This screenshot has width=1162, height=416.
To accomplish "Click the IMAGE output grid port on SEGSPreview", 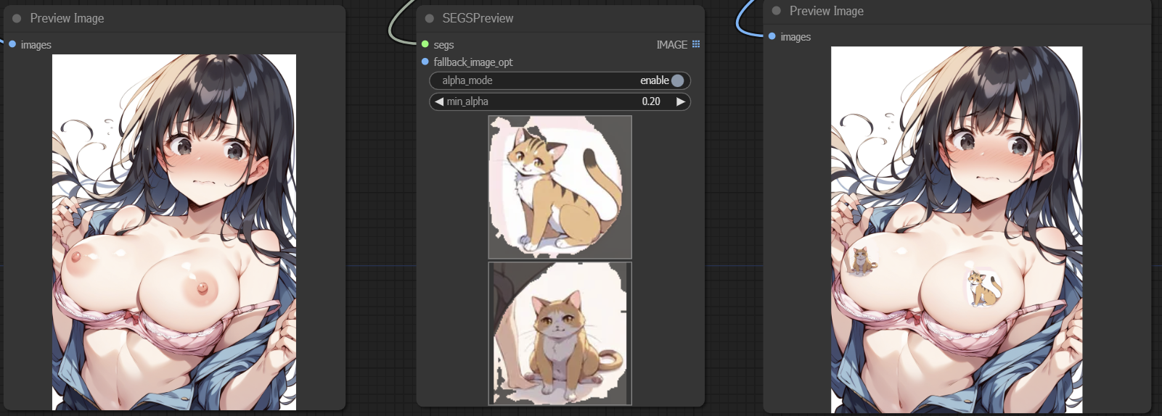I will coord(696,44).
